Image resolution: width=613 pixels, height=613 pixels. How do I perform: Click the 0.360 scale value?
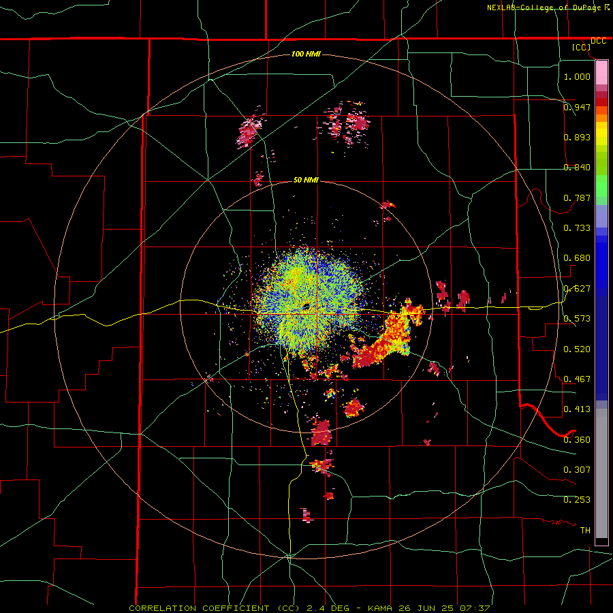pos(577,439)
